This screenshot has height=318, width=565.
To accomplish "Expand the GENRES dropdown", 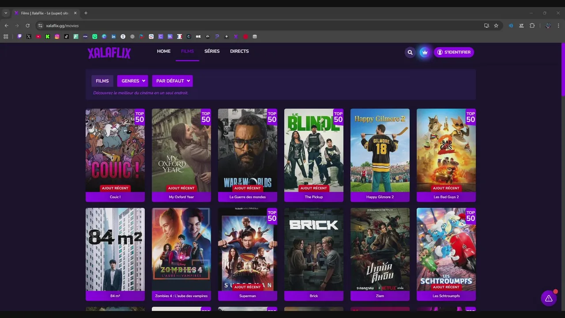I will coord(132,81).
